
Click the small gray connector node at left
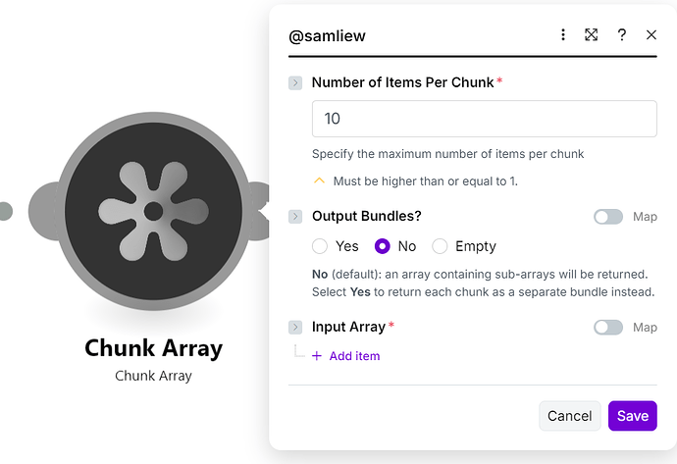(5, 211)
